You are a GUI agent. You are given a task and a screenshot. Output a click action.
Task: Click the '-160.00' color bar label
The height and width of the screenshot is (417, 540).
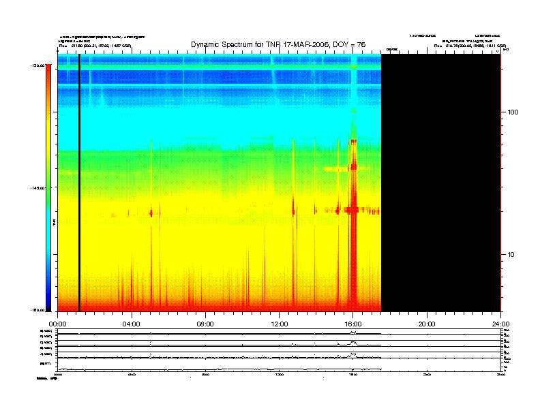point(37,310)
